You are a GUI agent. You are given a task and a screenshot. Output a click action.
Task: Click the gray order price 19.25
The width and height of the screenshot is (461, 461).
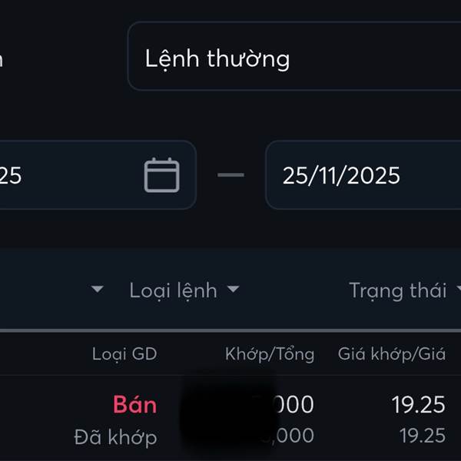[422, 436]
